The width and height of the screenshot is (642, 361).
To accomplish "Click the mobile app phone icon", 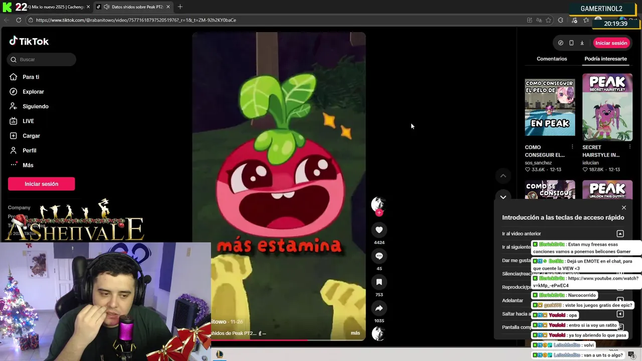I will pos(571,43).
